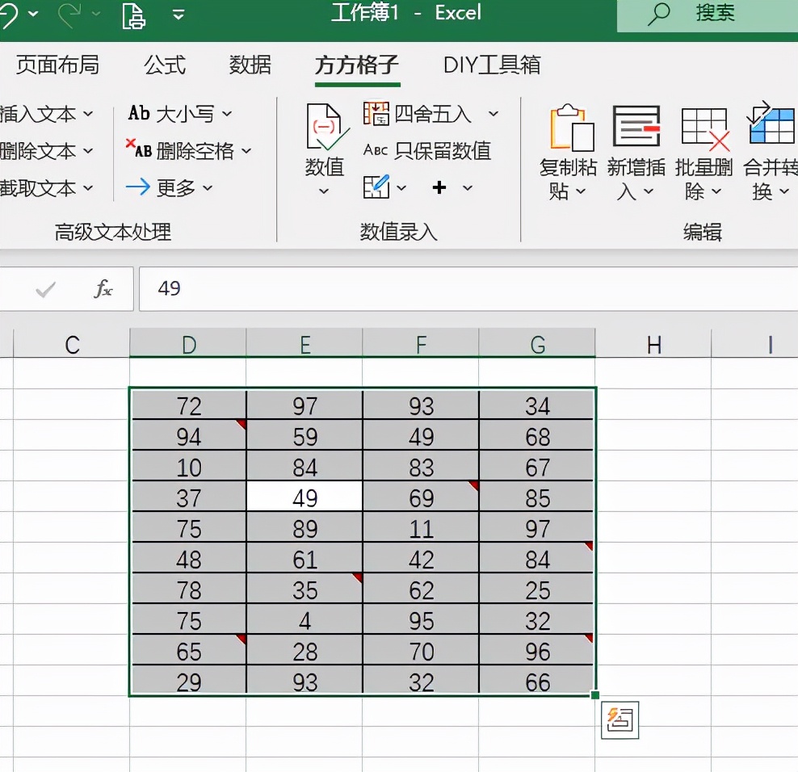
Task: Open the 四舍五入 dropdown arrow
Action: tap(494, 114)
